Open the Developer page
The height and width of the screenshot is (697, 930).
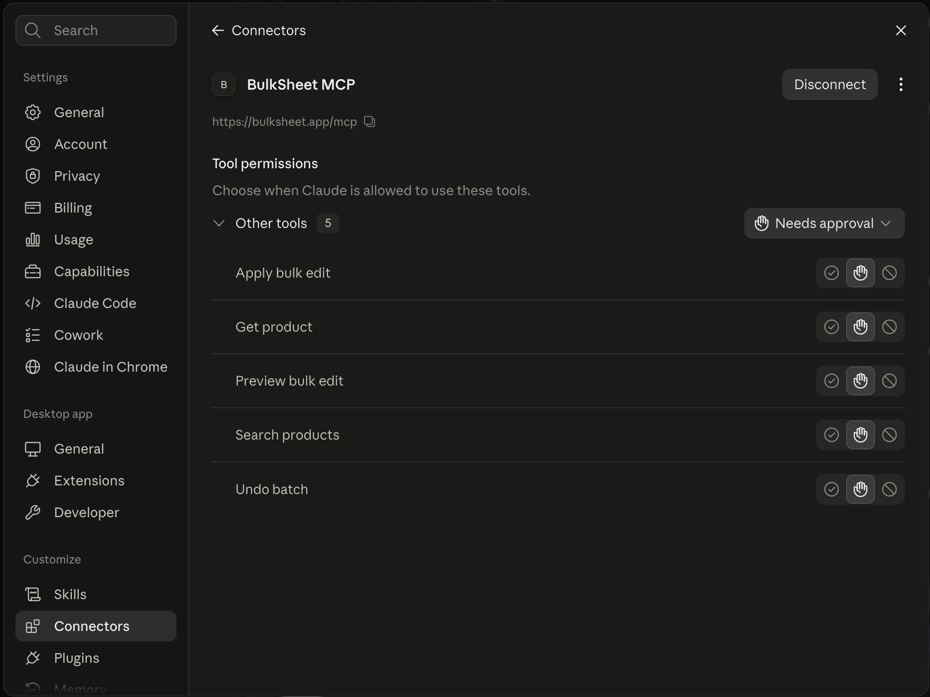coord(96,512)
